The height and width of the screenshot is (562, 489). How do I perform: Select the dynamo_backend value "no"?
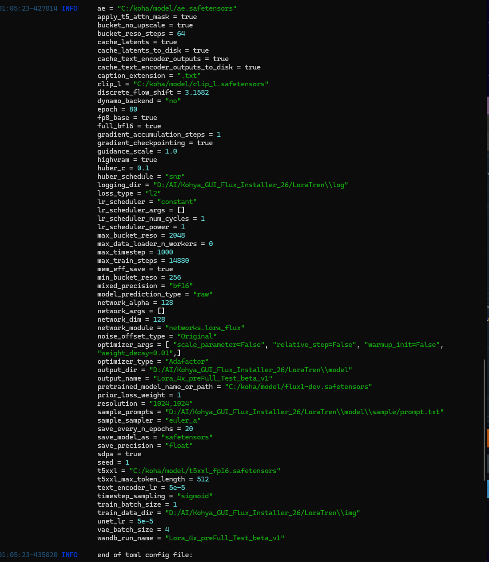pyautogui.click(x=173, y=101)
